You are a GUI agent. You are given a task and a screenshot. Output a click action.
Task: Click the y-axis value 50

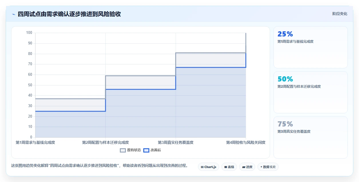tap(30, 85)
